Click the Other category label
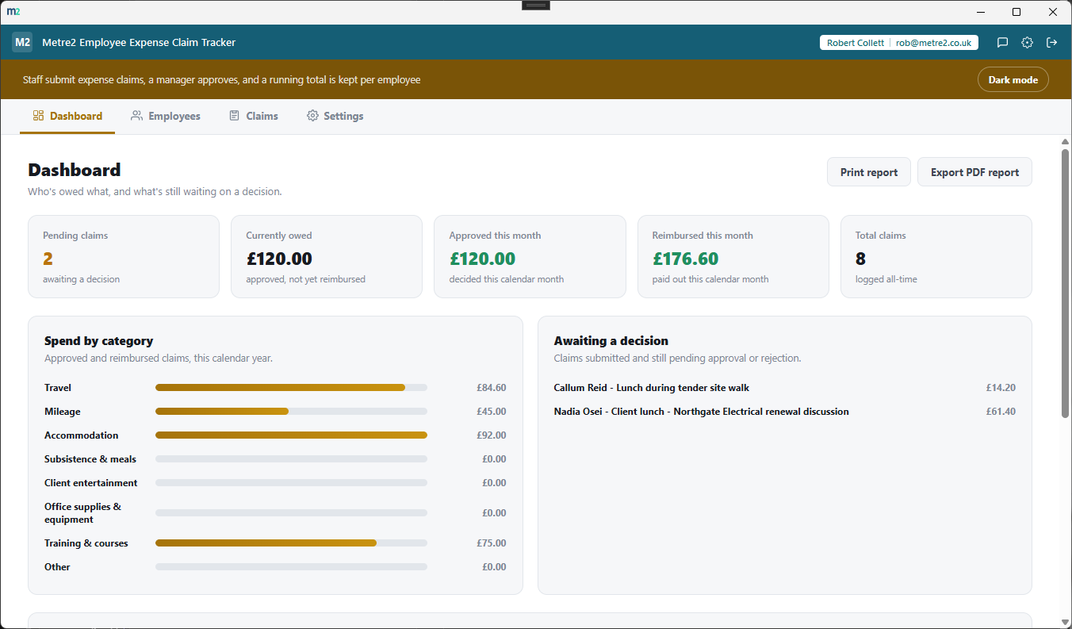 point(57,567)
